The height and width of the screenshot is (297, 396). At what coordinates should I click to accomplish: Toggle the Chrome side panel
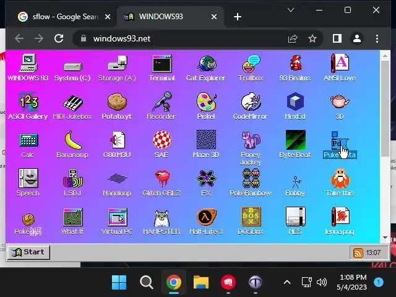(337, 38)
